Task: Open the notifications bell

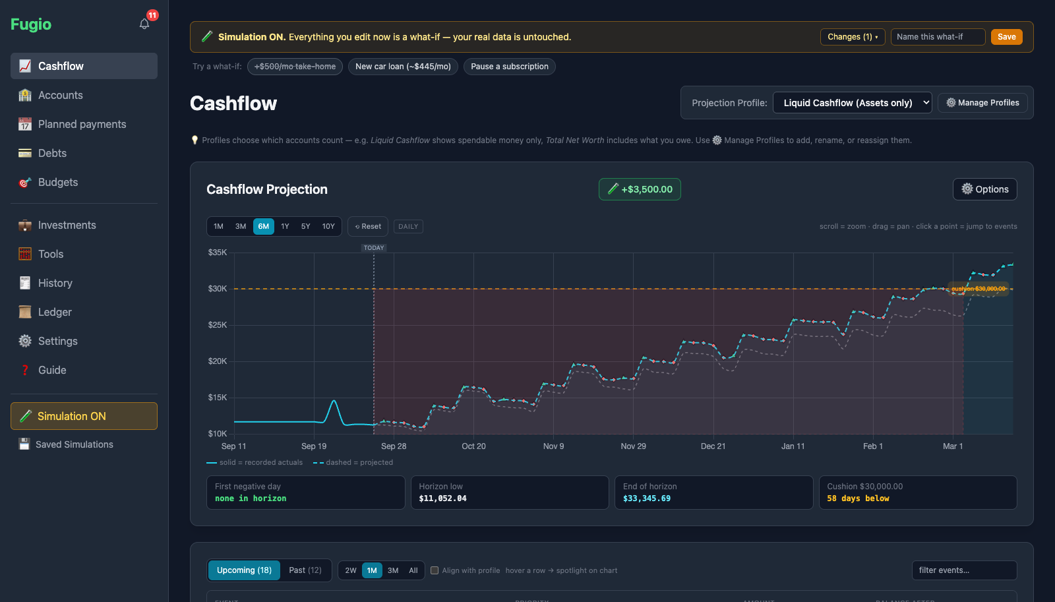Action: [x=144, y=24]
